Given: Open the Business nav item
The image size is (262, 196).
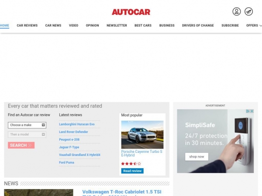Looking at the screenshot, I should [x=167, y=26].
